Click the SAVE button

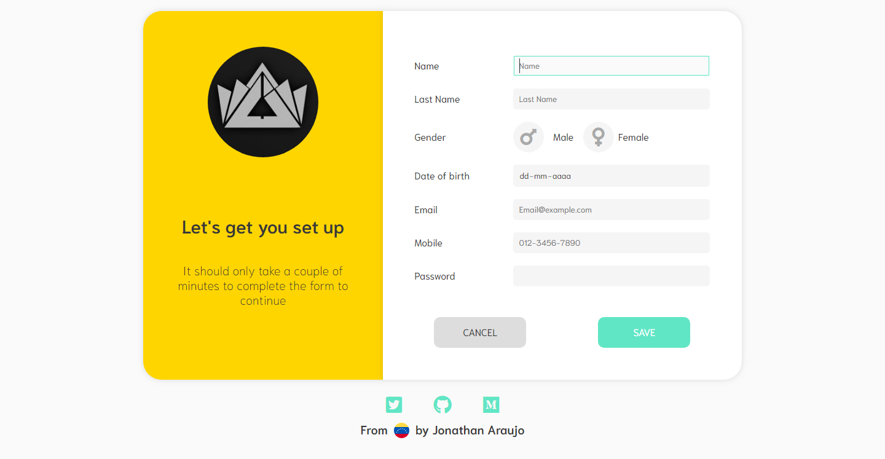click(644, 332)
